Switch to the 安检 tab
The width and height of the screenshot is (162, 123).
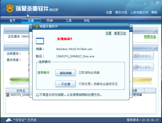(87, 21)
